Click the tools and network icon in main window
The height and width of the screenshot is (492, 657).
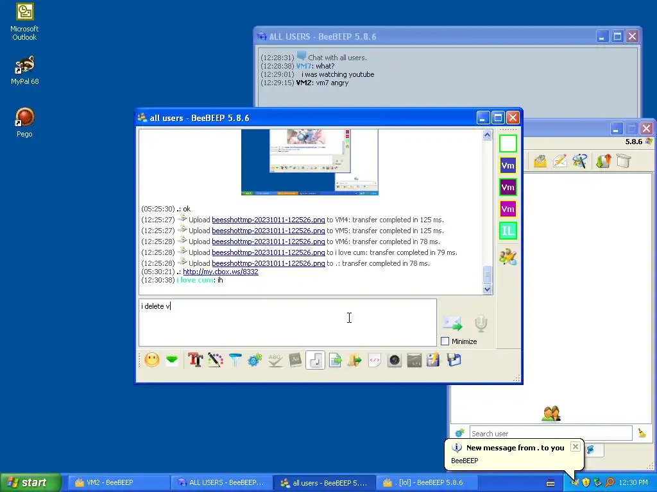pos(580,161)
